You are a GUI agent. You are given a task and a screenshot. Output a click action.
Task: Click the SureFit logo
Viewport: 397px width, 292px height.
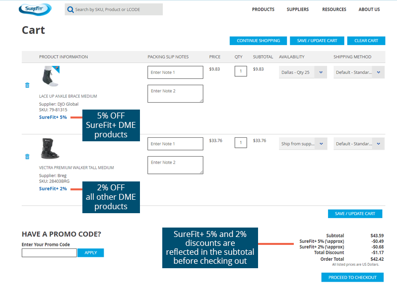pos(35,9)
